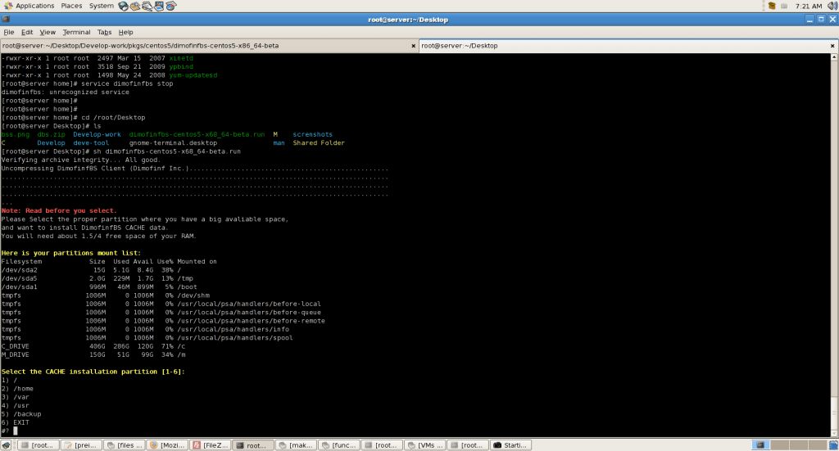The image size is (839, 451).
Task: Open the View menu
Action: click(48, 32)
